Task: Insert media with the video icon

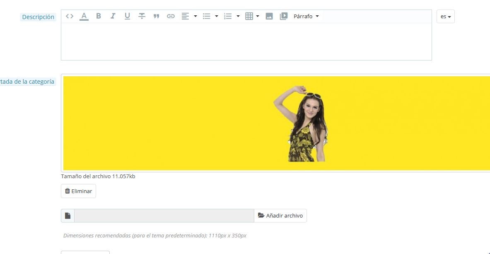Action: pos(283,16)
